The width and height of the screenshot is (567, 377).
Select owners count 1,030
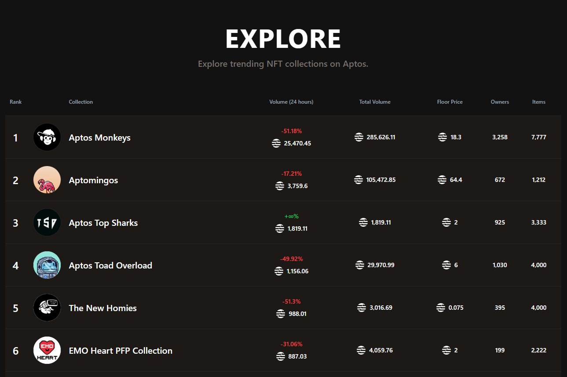click(x=500, y=265)
